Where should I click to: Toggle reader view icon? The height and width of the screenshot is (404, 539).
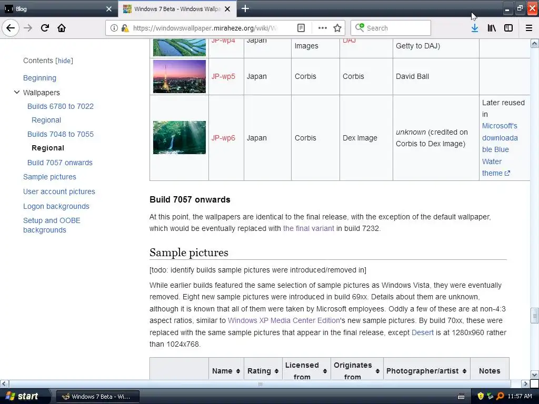point(301,28)
